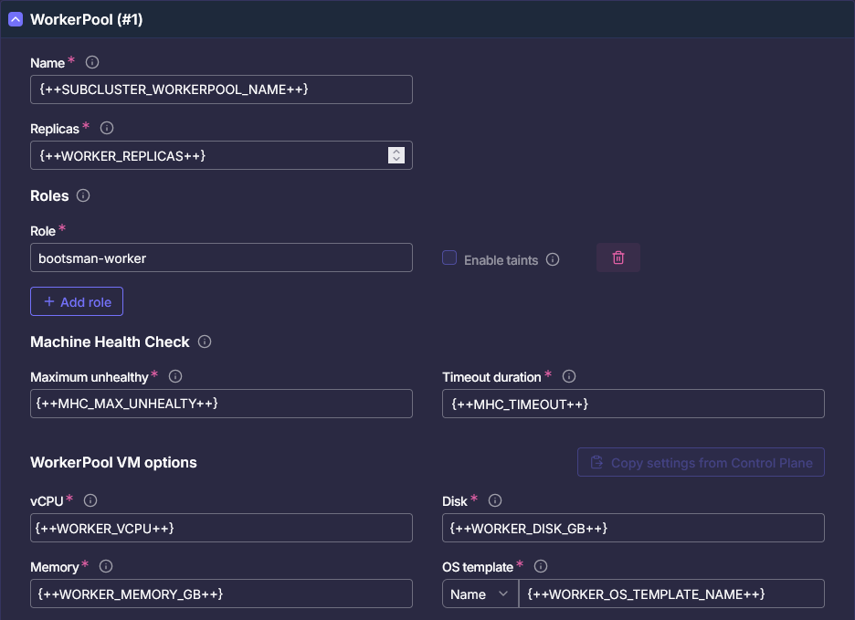Focus the Disk input field
855x620 pixels.
[x=633, y=528]
